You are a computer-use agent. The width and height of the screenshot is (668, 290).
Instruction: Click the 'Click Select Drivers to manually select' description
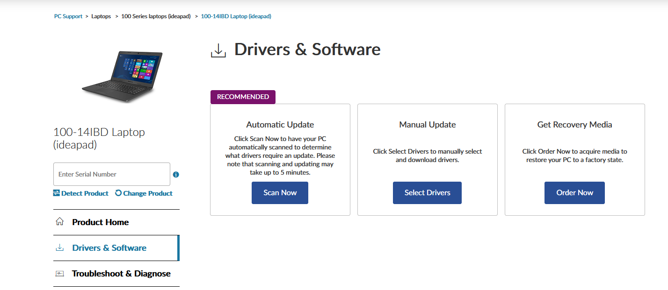pos(428,156)
